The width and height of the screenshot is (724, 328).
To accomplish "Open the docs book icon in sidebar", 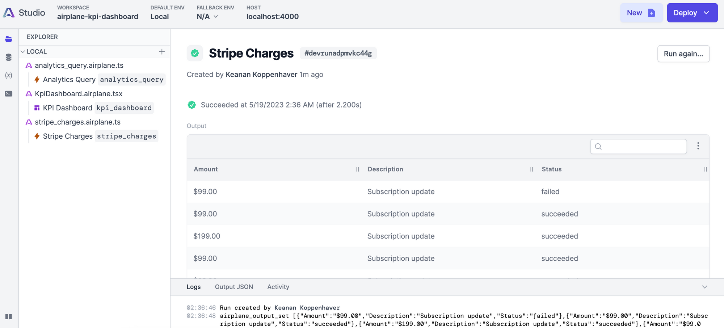I will pos(9,317).
